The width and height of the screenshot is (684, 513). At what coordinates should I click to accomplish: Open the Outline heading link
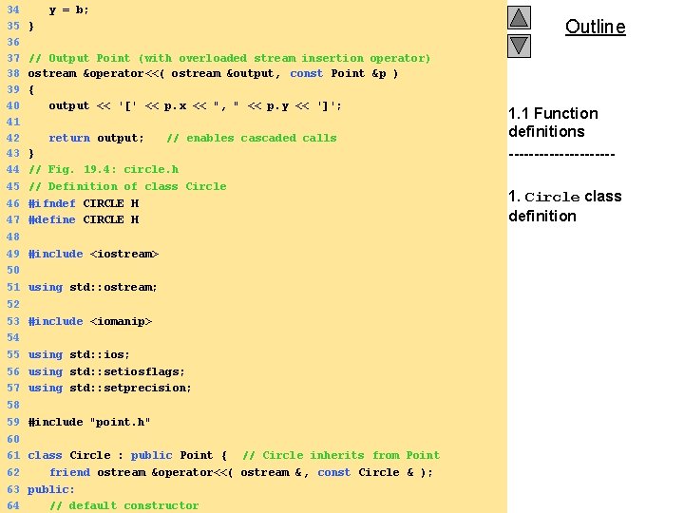pyautogui.click(x=595, y=27)
